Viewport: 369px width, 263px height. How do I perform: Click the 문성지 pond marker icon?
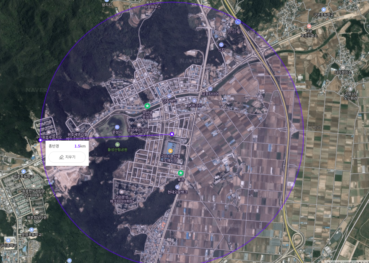click(x=117, y=127)
